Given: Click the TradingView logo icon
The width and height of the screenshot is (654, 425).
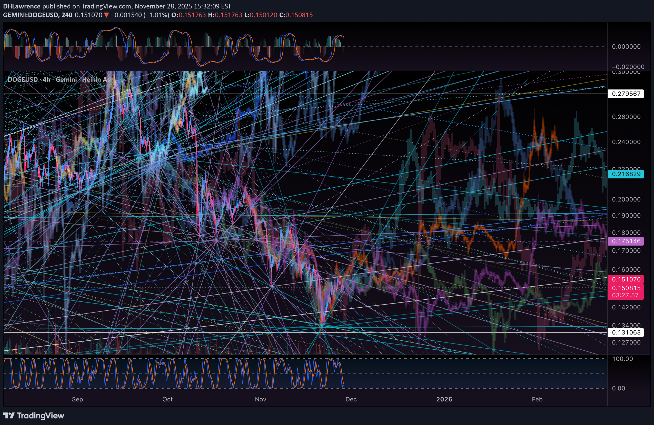Looking at the screenshot, I should click(x=8, y=415).
